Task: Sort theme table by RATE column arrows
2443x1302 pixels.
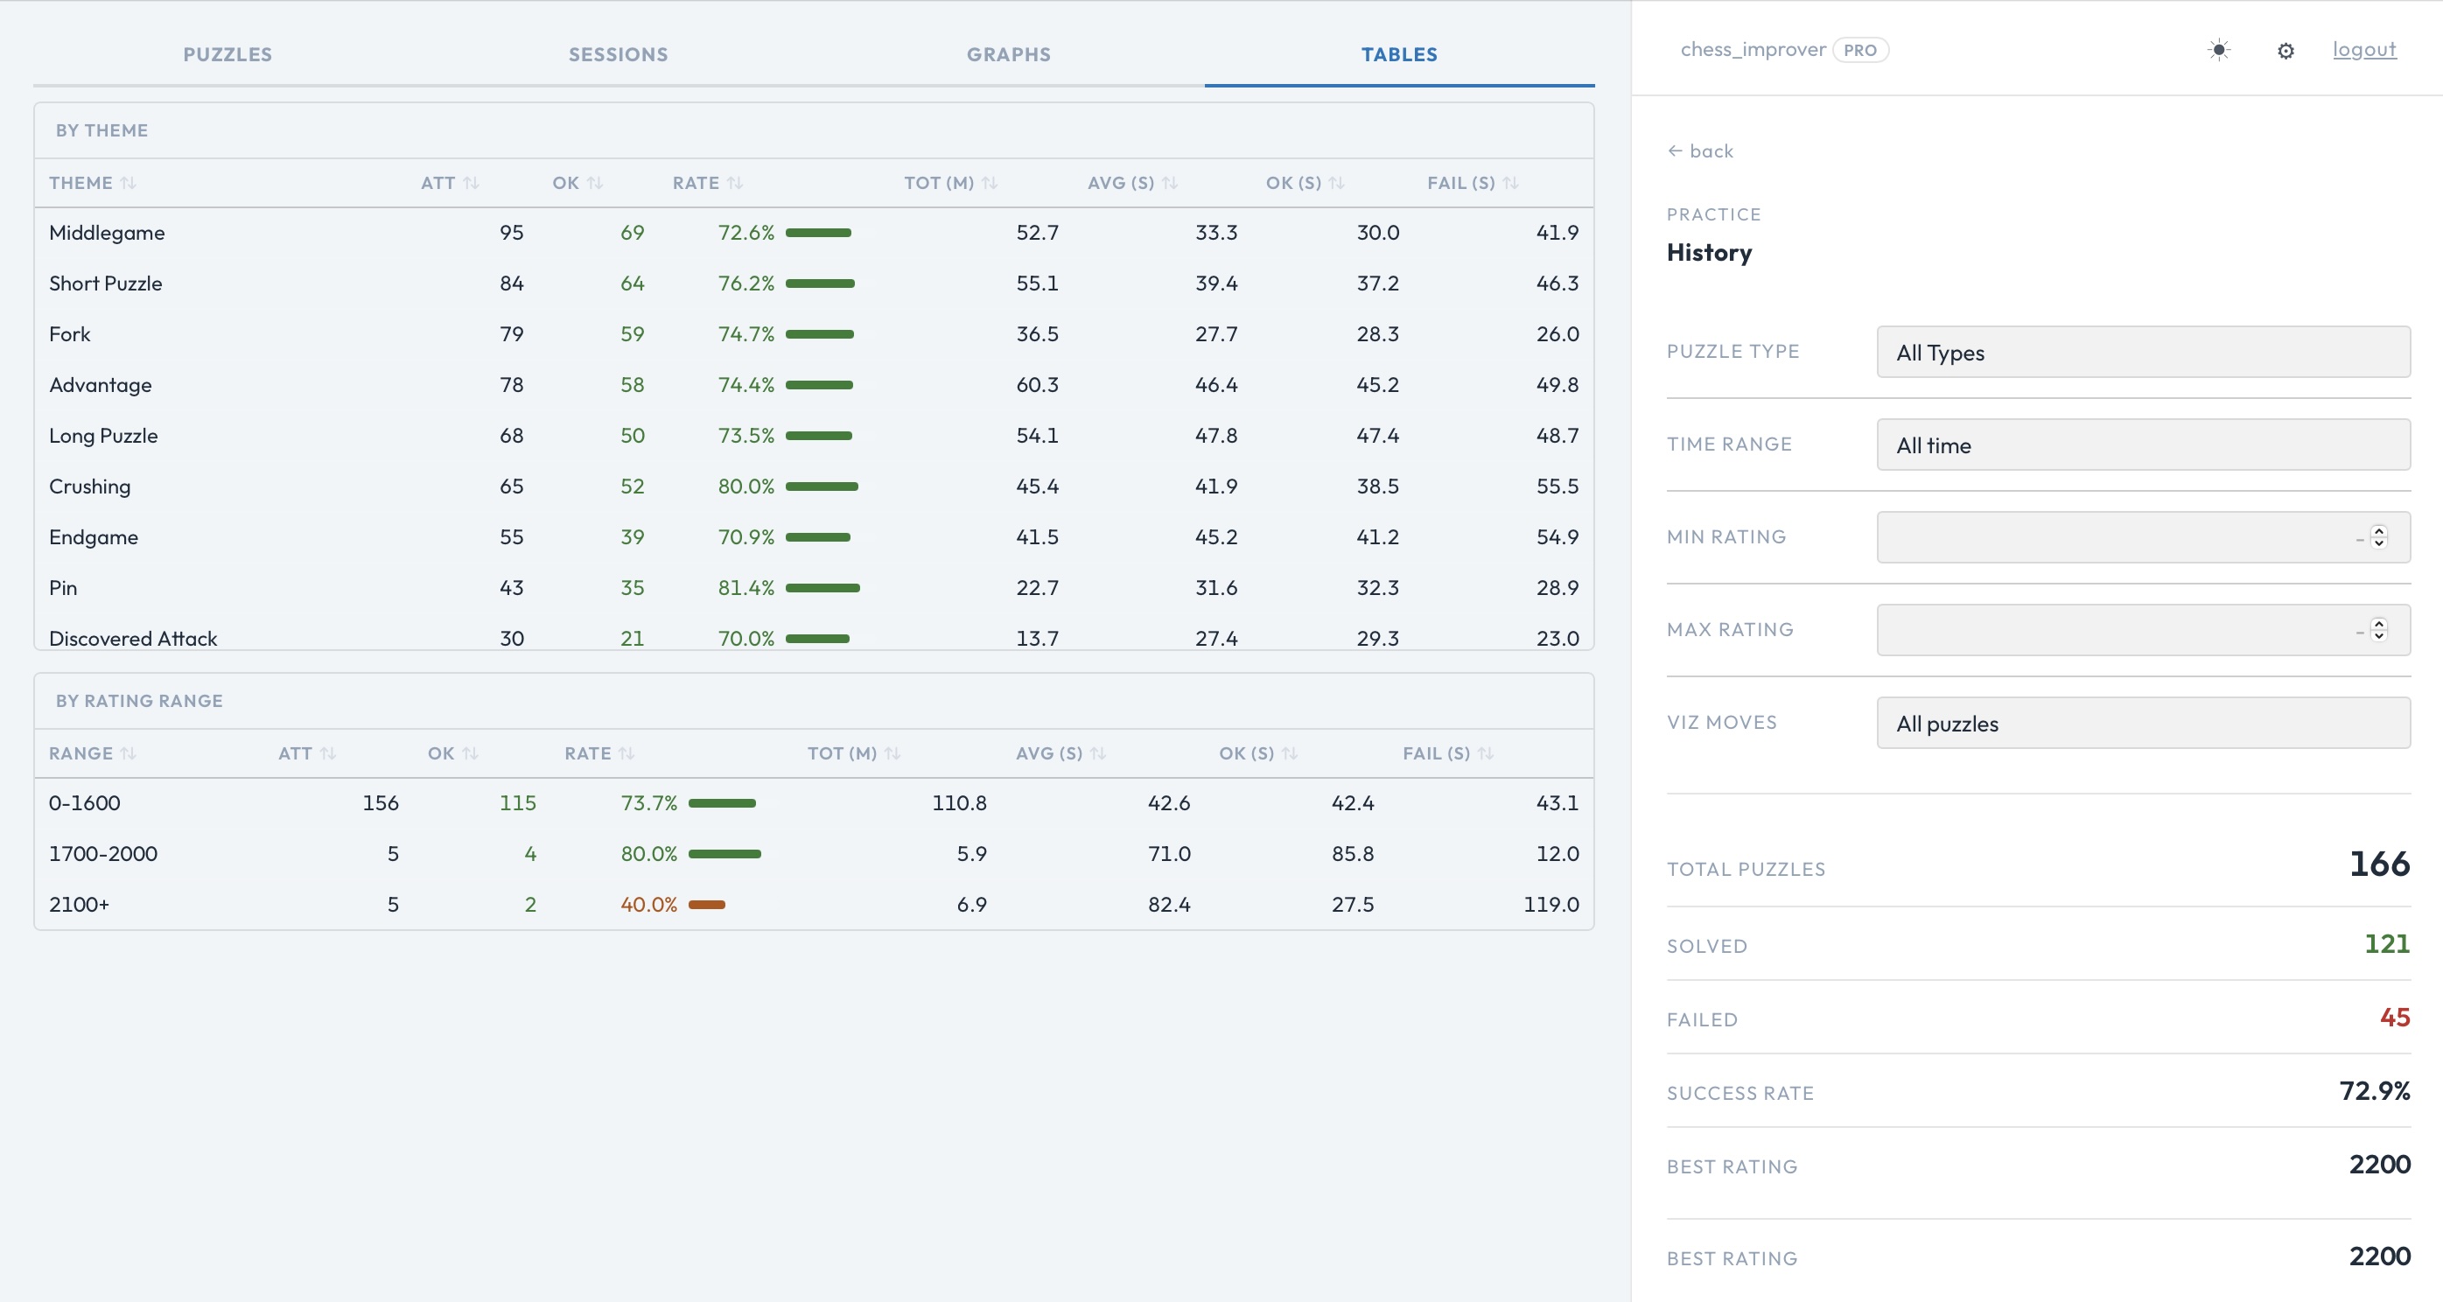Action: click(x=735, y=183)
